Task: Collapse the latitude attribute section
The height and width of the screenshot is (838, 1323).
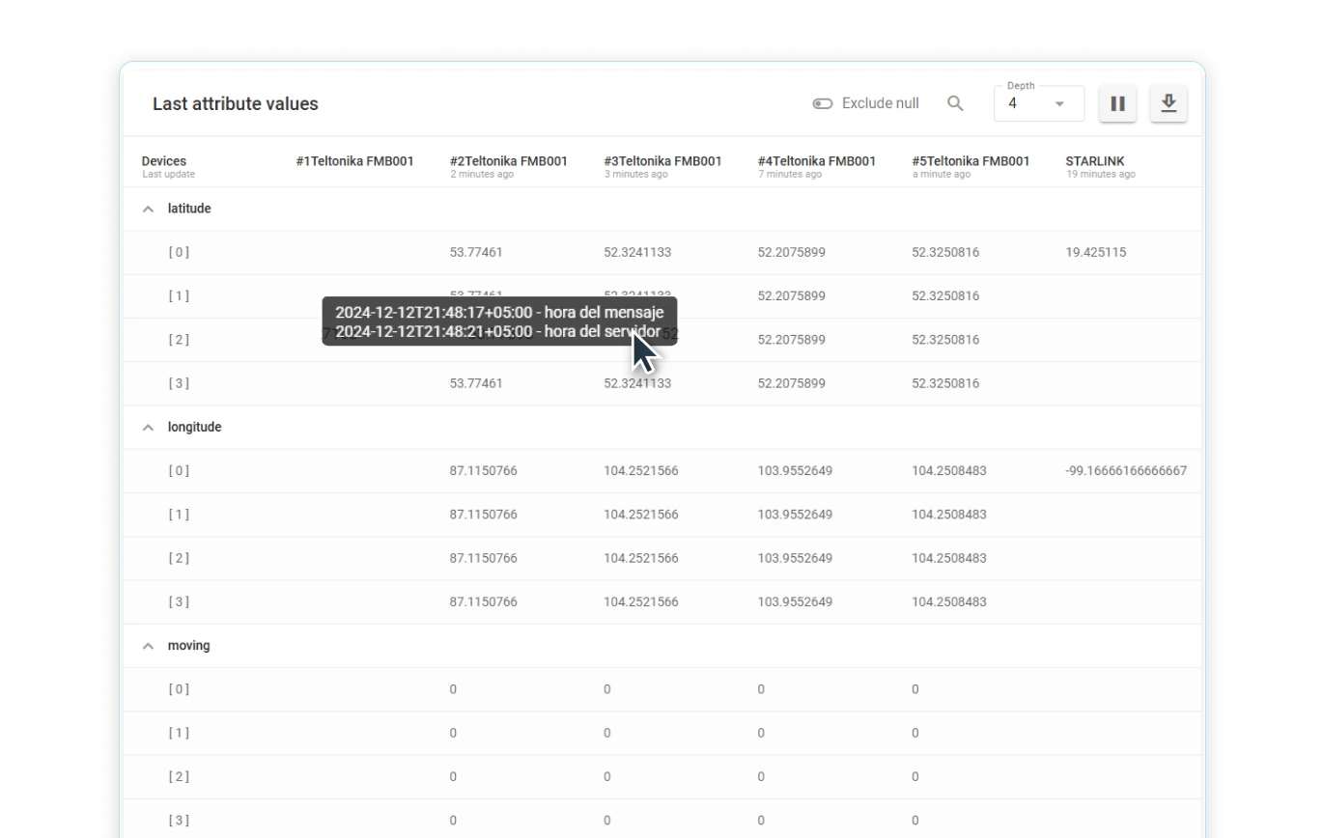Action: [147, 208]
